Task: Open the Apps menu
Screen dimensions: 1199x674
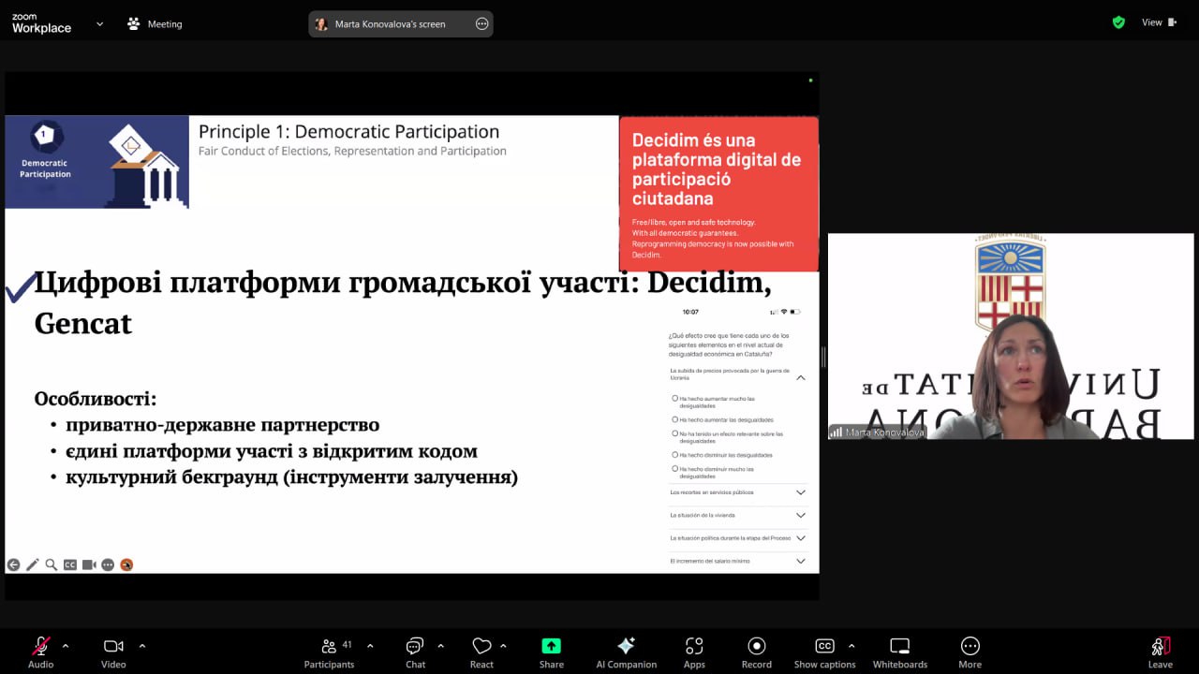Action: point(694,652)
